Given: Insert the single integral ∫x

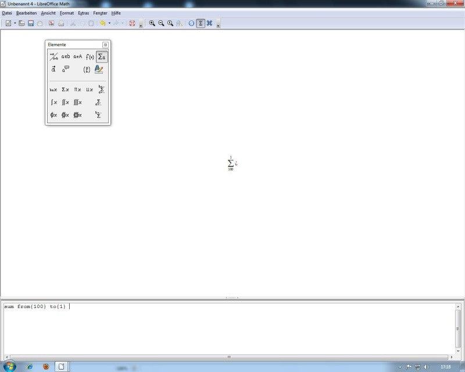Looking at the screenshot, I should tap(53, 102).
